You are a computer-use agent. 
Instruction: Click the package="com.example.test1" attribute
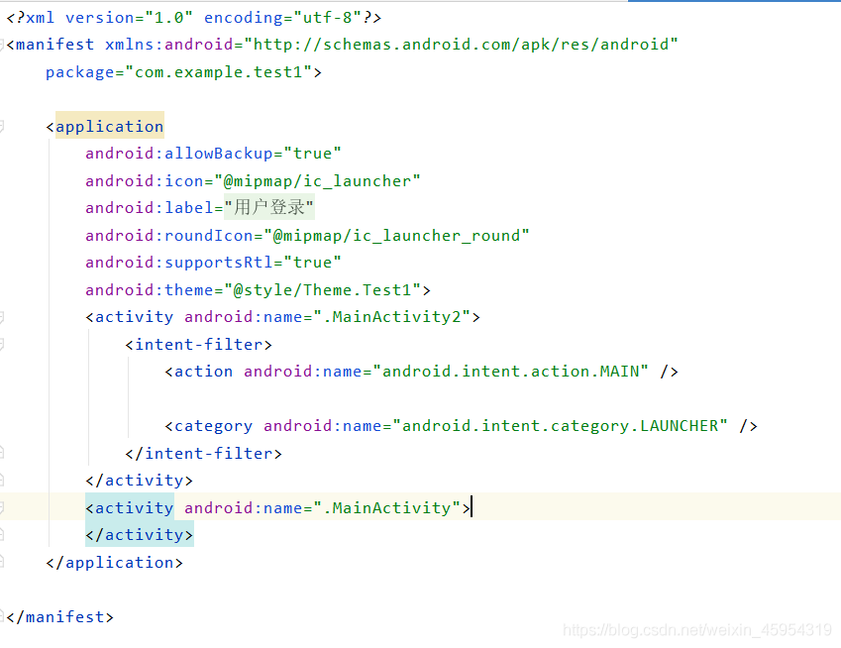click(x=183, y=72)
